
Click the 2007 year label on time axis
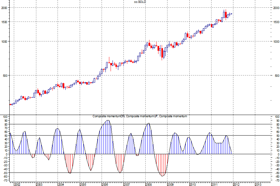point(127,184)
